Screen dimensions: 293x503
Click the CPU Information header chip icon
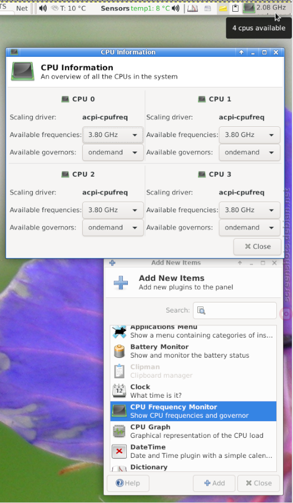tap(22, 71)
